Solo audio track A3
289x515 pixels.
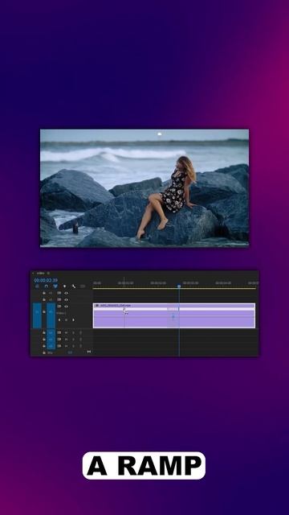tap(73, 346)
